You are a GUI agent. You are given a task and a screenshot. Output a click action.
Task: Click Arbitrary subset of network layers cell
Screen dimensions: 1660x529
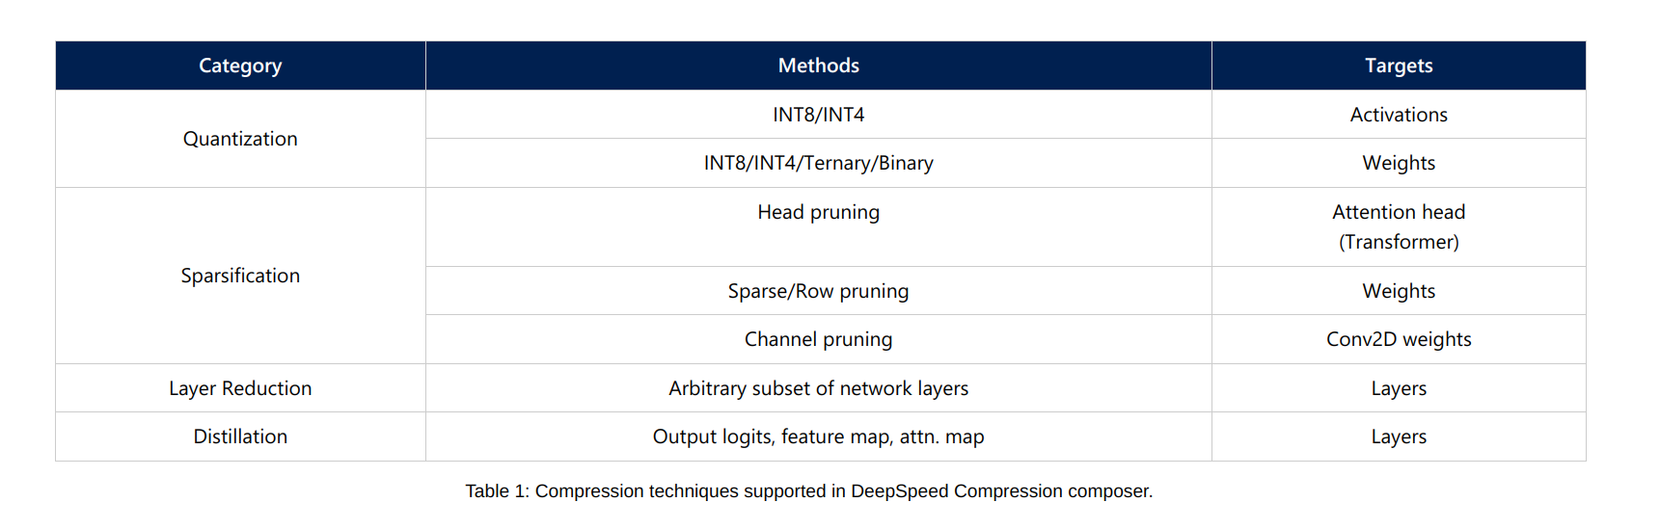818,388
